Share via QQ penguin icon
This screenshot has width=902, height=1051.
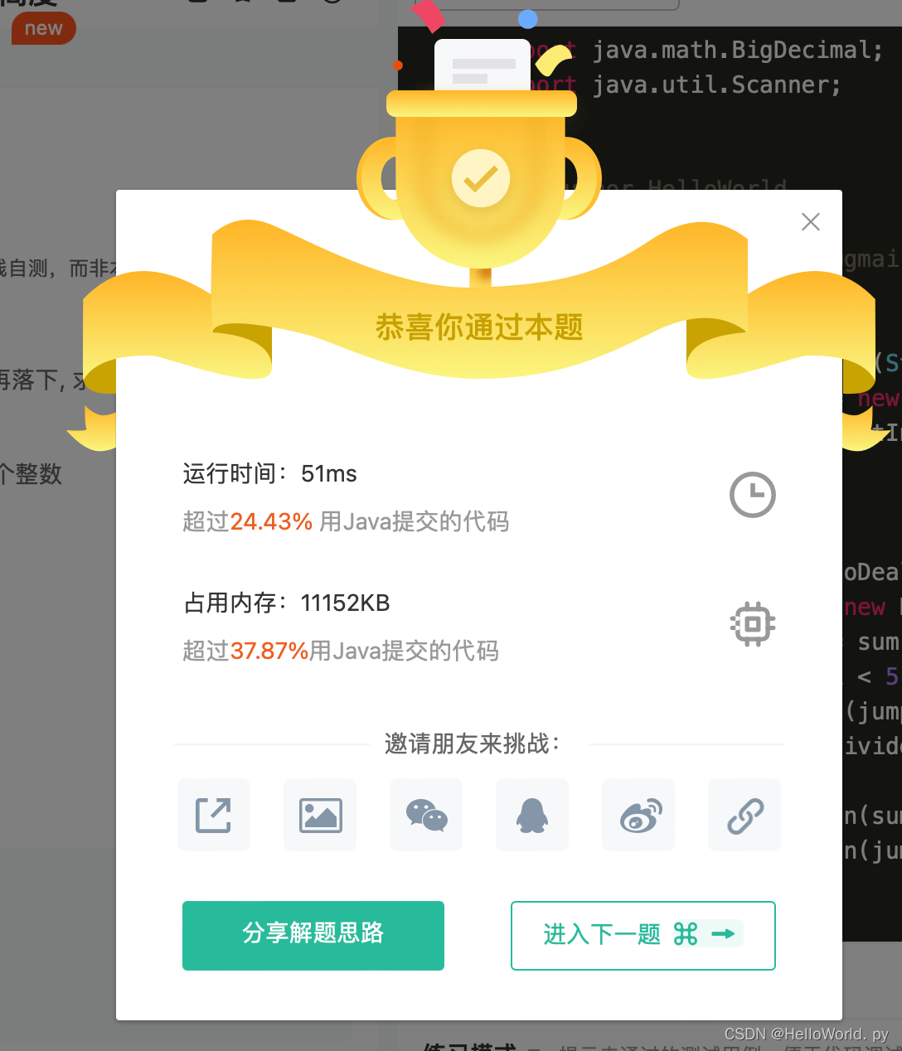[x=532, y=815]
